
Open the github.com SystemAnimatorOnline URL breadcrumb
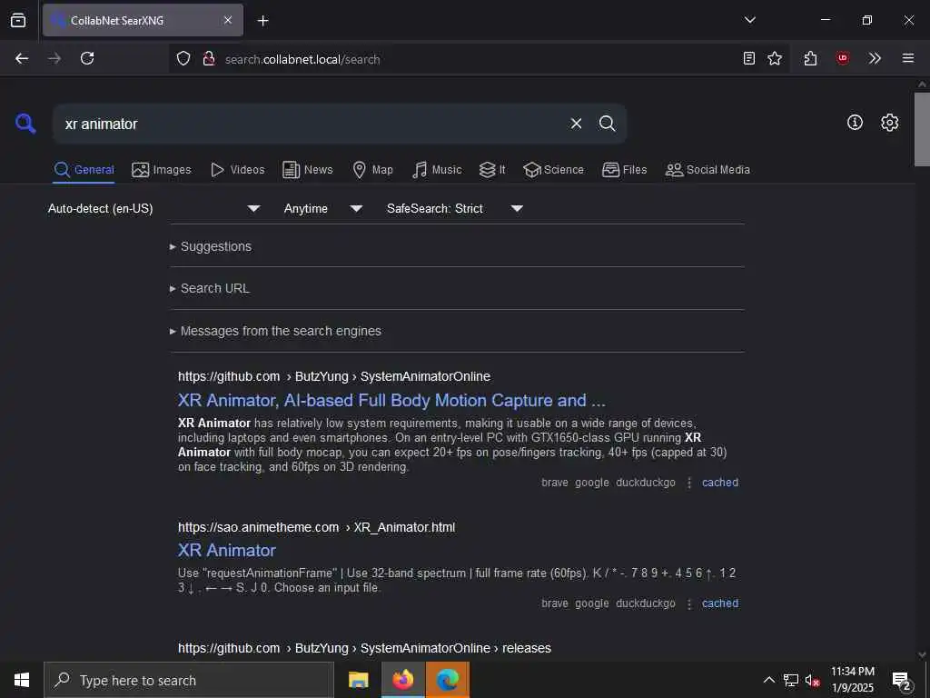[334, 376]
